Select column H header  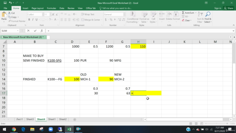coord(138,42)
